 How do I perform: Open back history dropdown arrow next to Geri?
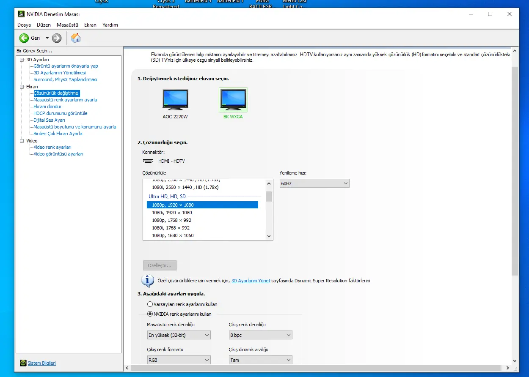tap(47, 38)
